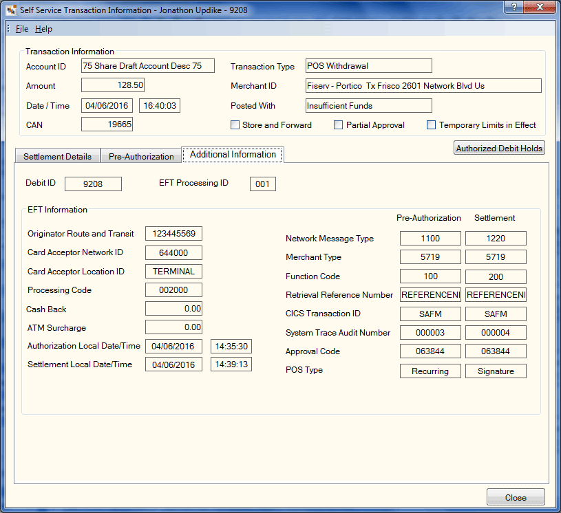
Task: Click the Settlement column header text
Action: [x=495, y=218]
